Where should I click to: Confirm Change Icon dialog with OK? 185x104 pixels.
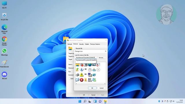[92, 88]
